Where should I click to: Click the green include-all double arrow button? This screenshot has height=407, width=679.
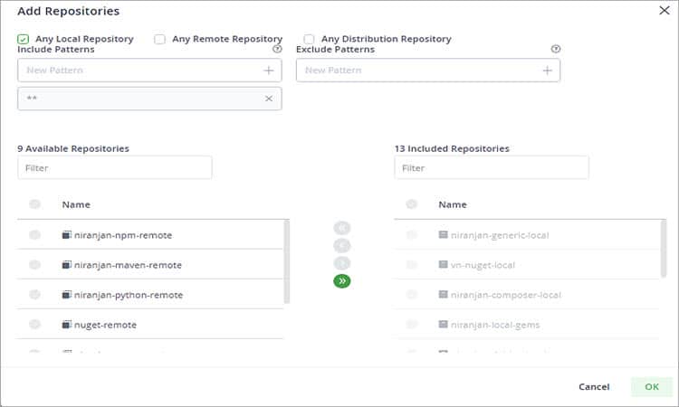coord(341,281)
